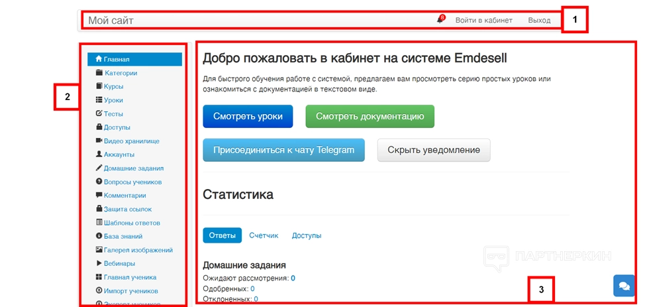Open Видео хранилище
The width and height of the screenshot is (645, 307).
(x=131, y=141)
